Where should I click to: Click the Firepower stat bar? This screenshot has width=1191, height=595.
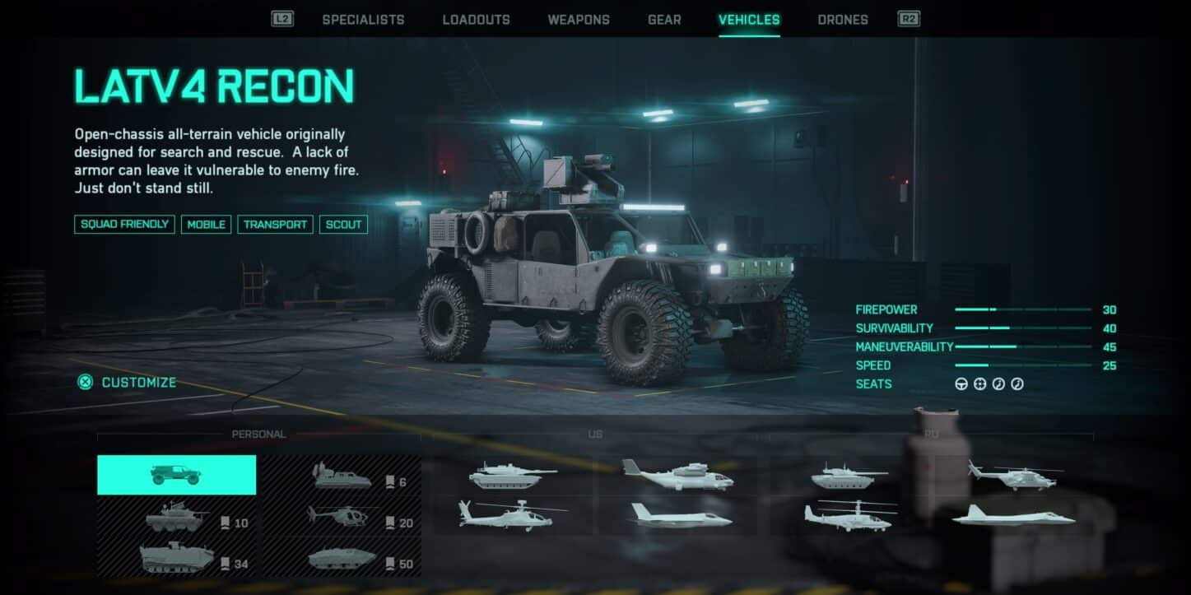[x=1023, y=310]
